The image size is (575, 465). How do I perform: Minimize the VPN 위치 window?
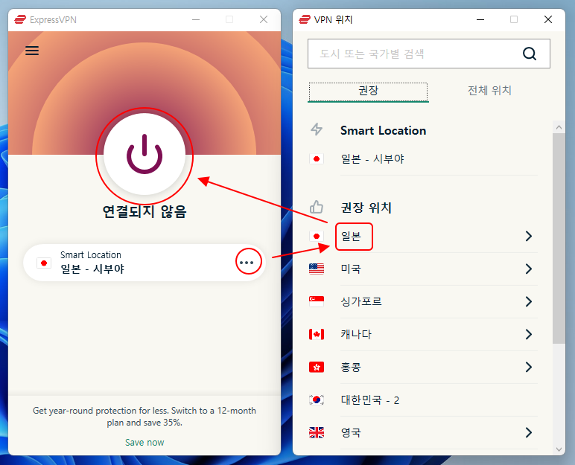coord(480,19)
